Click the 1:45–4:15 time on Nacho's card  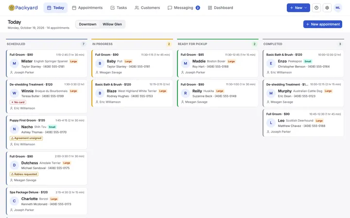coord(70,120)
